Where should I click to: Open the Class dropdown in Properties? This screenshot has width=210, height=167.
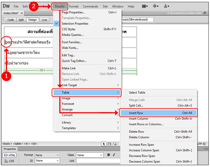point(90,155)
